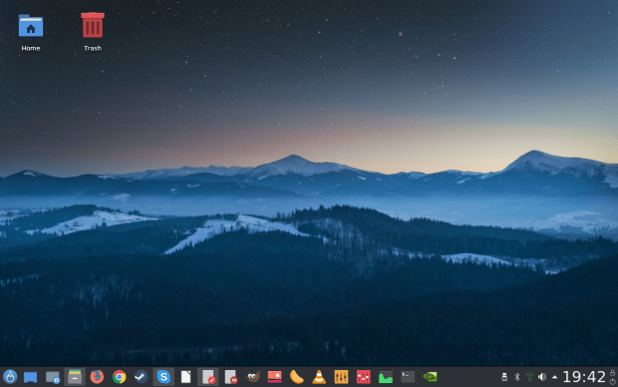Open the orange audio mixer icon

[x=341, y=377]
